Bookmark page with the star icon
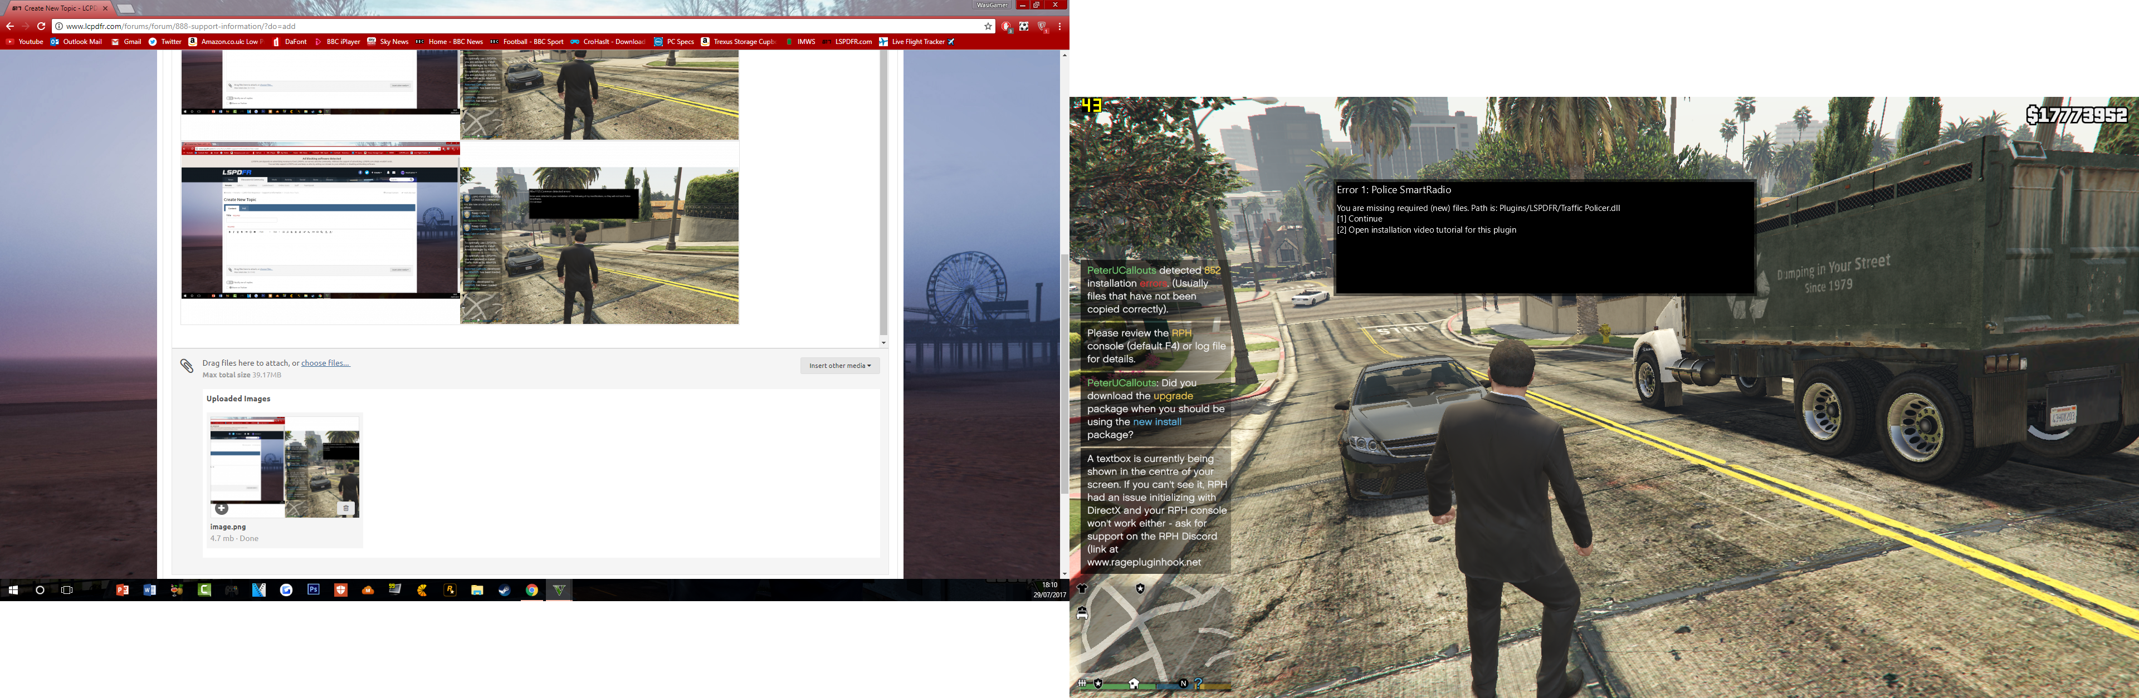 (x=988, y=27)
